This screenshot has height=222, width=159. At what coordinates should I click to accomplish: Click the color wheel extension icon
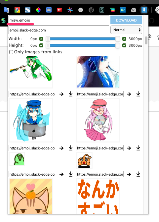(x=38, y=10)
